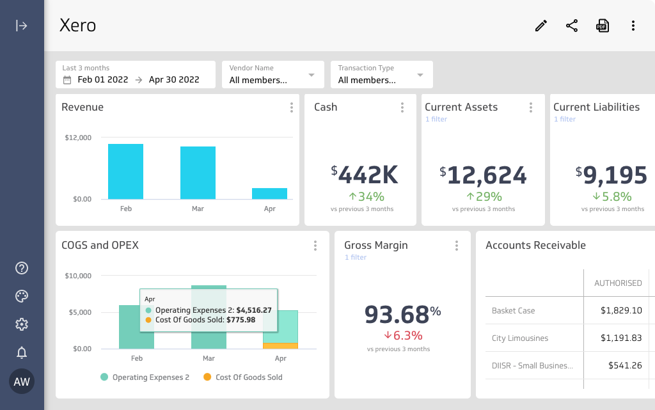Click the $12,624 Current Assets value

(483, 175)
